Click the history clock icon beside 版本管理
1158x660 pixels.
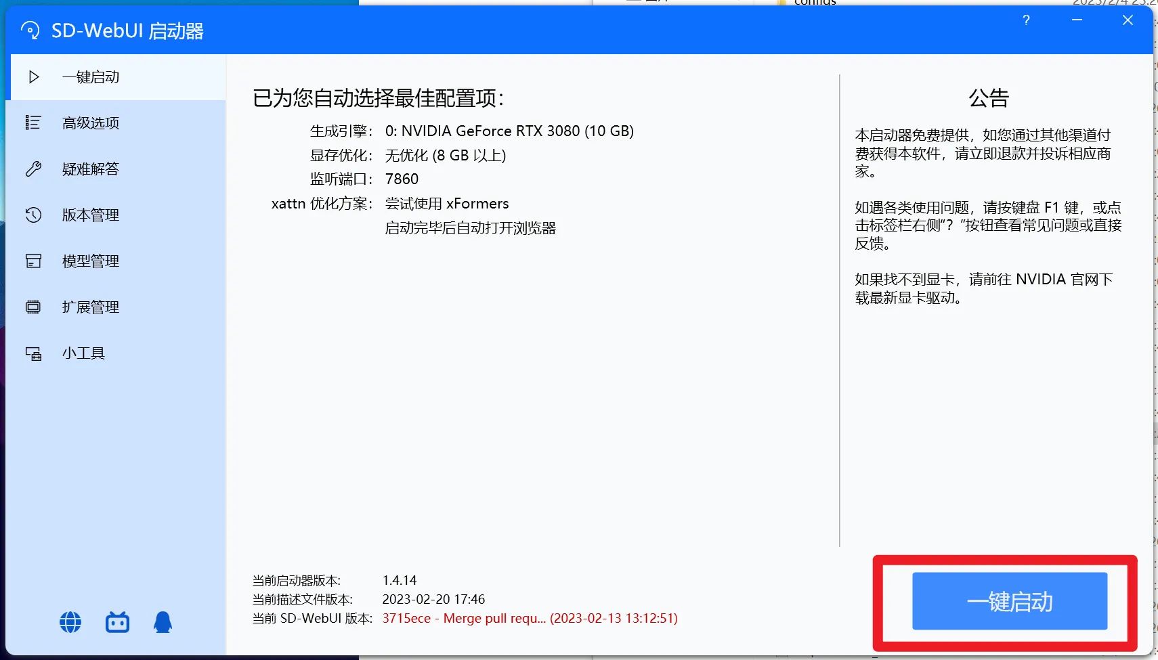pyautogui.click(x=33, y=215)
